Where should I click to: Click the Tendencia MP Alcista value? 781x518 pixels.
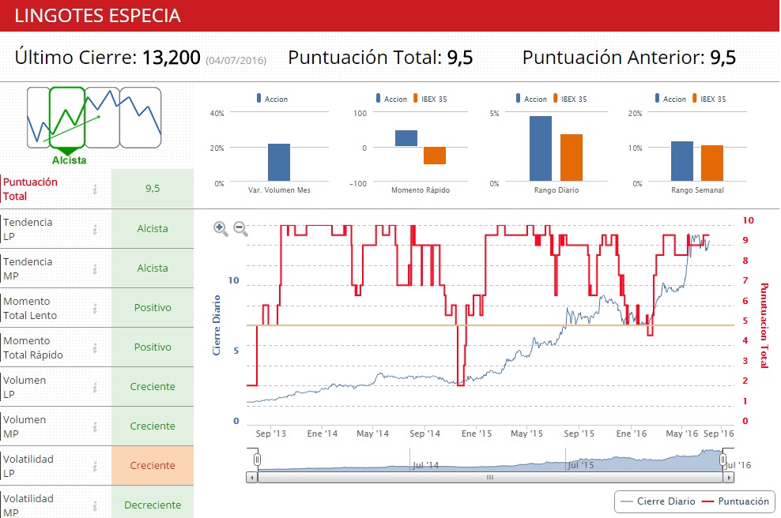tap(153, 268)
